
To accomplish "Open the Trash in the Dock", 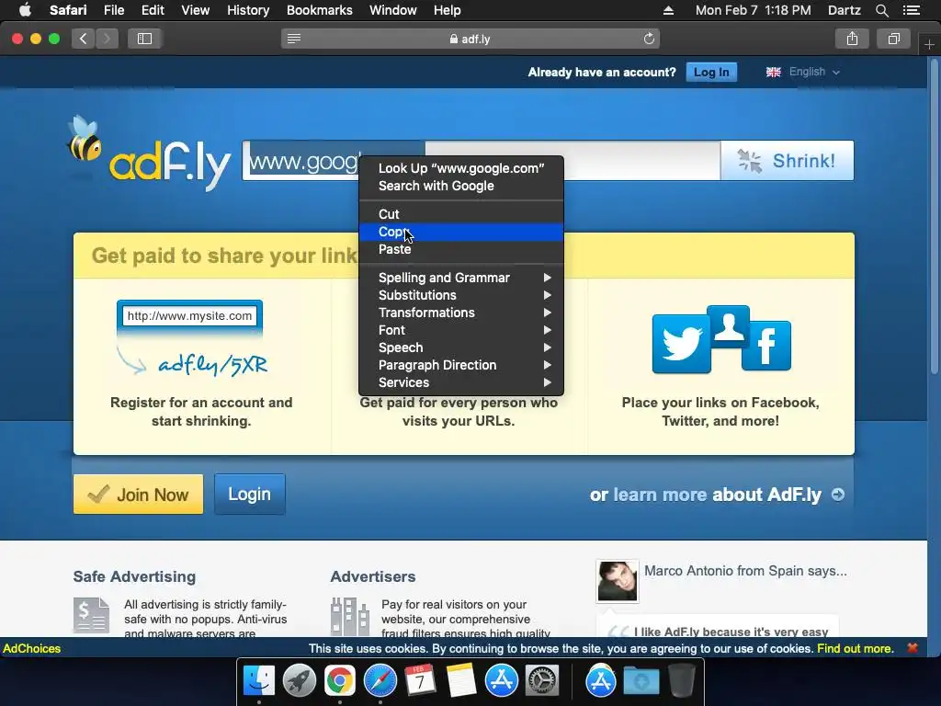I will [x=681, y=681].
